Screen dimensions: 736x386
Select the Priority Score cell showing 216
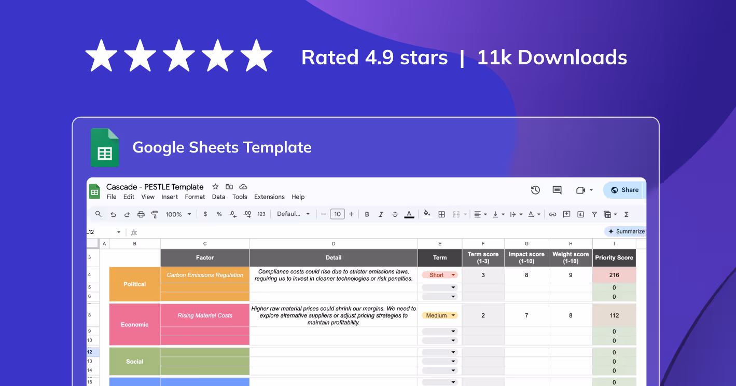[614, 275]
